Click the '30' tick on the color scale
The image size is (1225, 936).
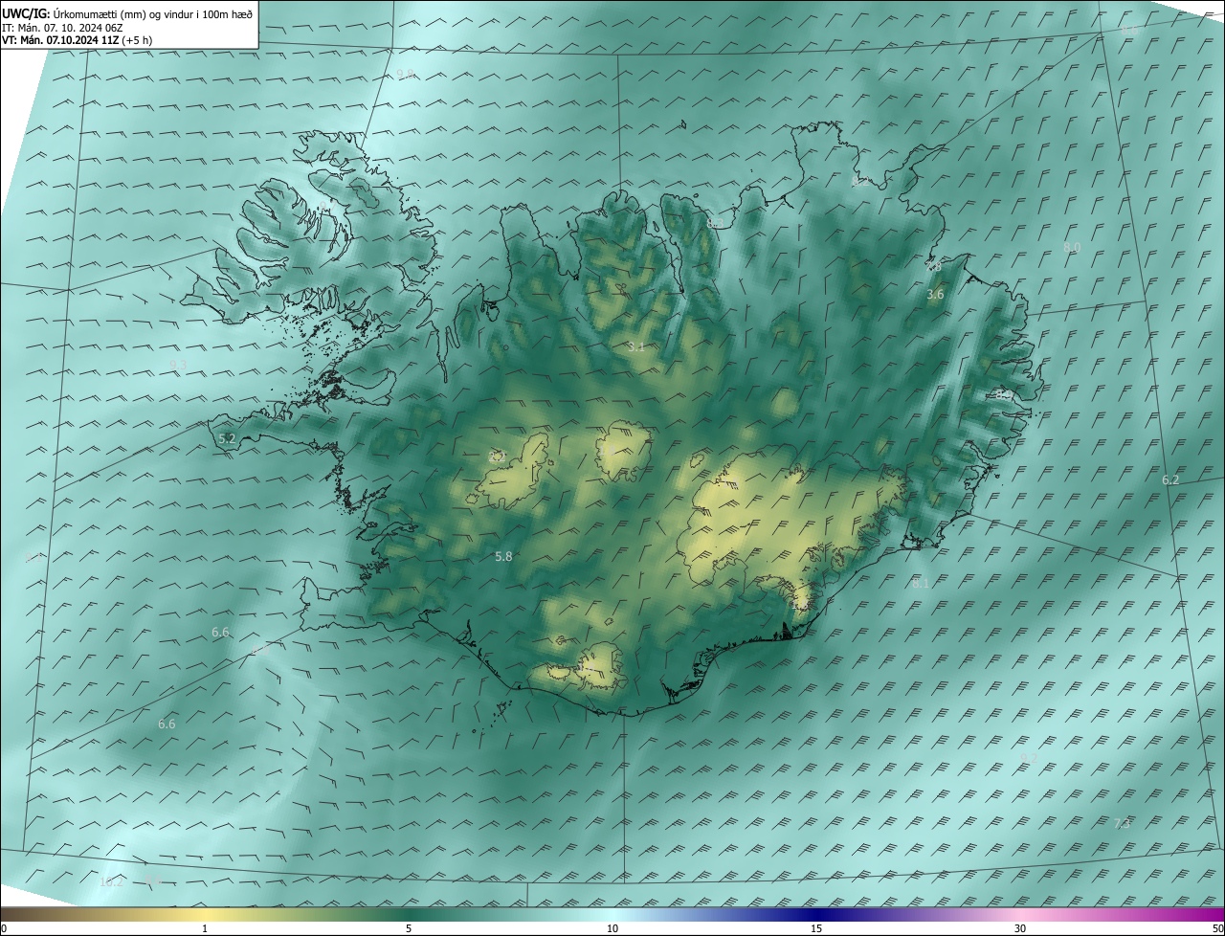click(x=1020, y=928)
